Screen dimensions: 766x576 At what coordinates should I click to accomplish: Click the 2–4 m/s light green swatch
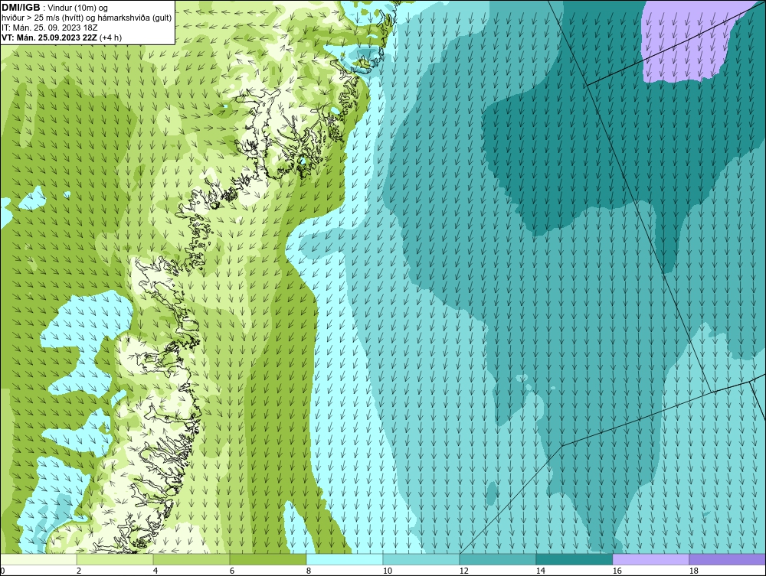coord(115,559)
